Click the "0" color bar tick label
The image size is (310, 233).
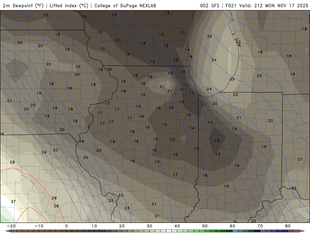click(66, 226)
